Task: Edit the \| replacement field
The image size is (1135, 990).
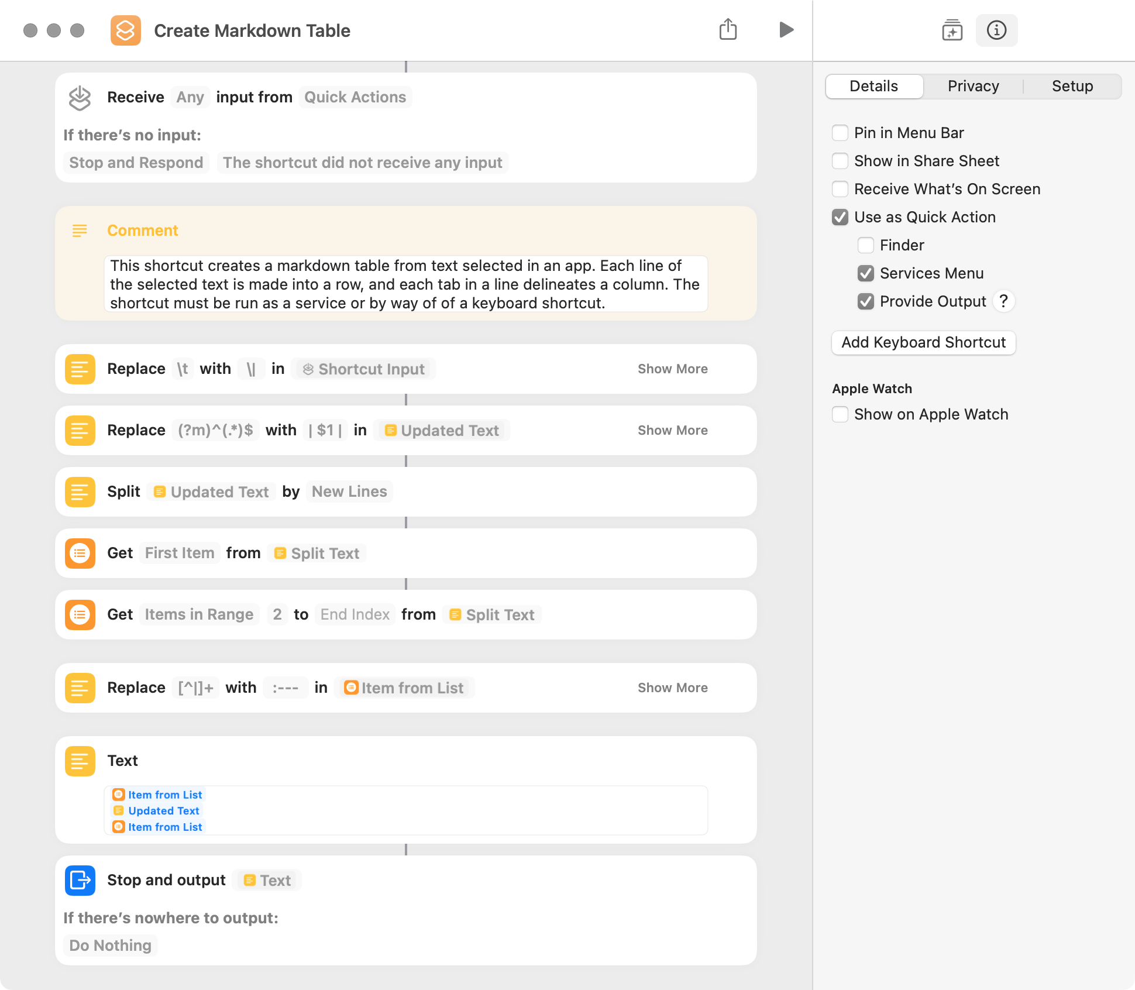Action: click(x=251, y=369)
